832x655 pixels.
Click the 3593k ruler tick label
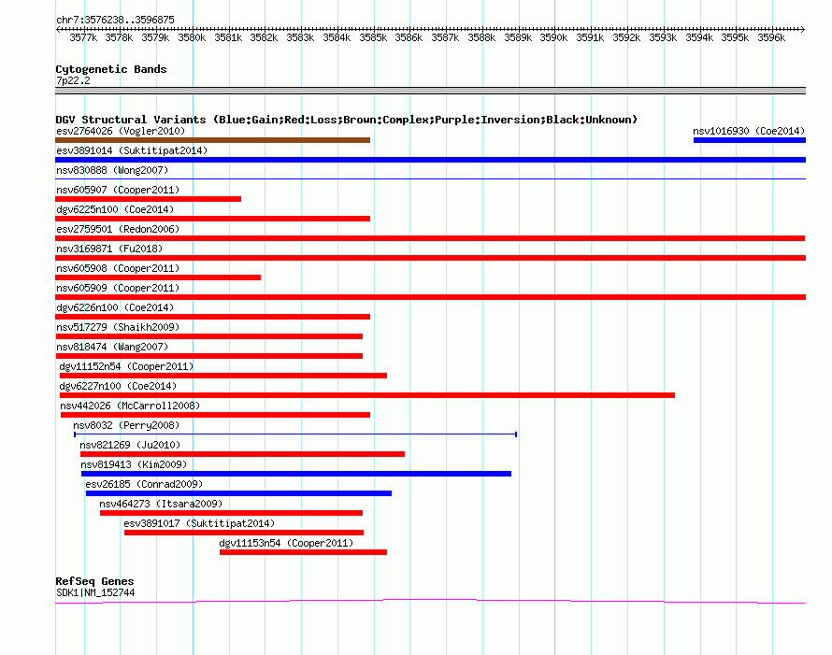tap(663, 37)
